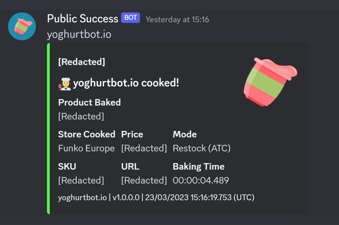Click the [Redacted] value under Product Baked

[81, 116]
